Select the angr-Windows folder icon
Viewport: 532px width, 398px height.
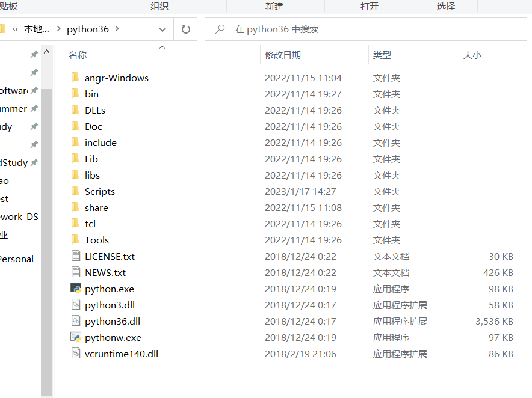(x=75, y=78)
